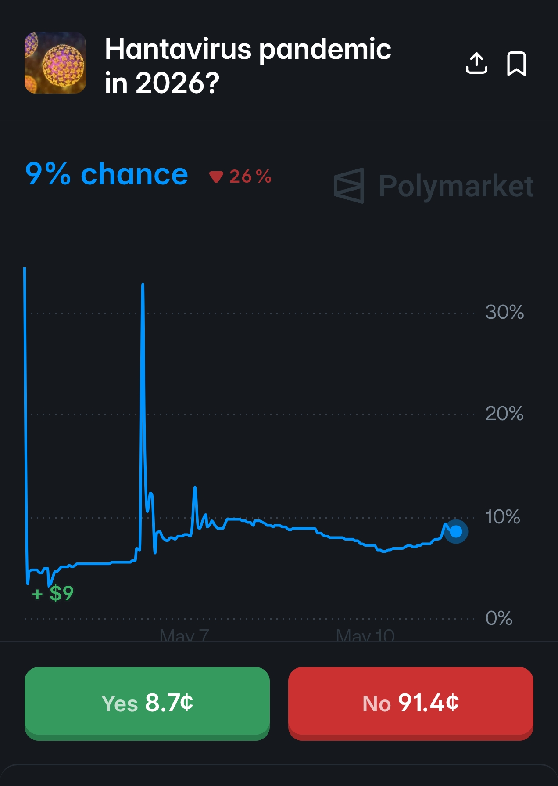Select the May 7 axis label

tap(184, 635)
